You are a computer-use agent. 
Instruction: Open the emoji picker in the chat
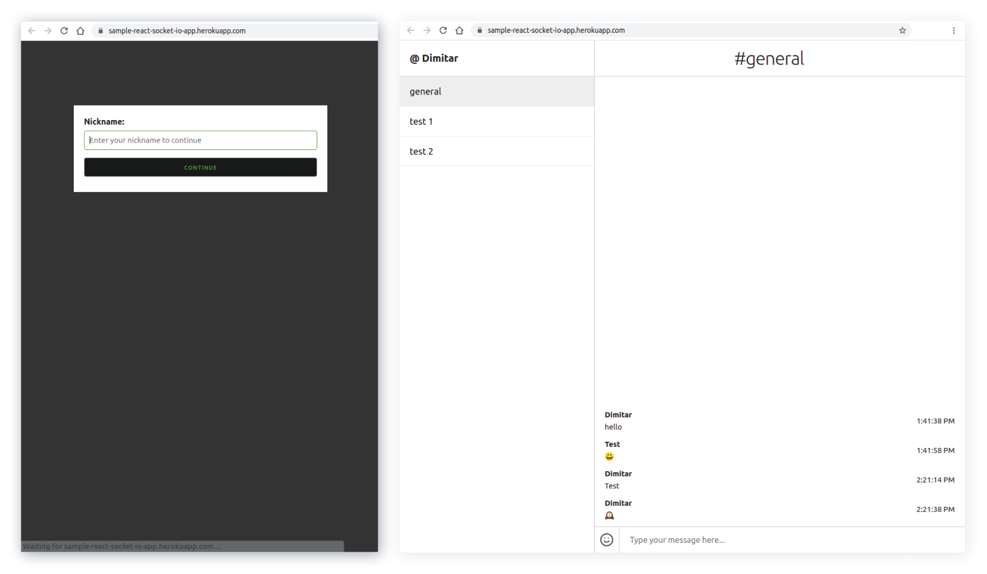(x=607, y=540)
